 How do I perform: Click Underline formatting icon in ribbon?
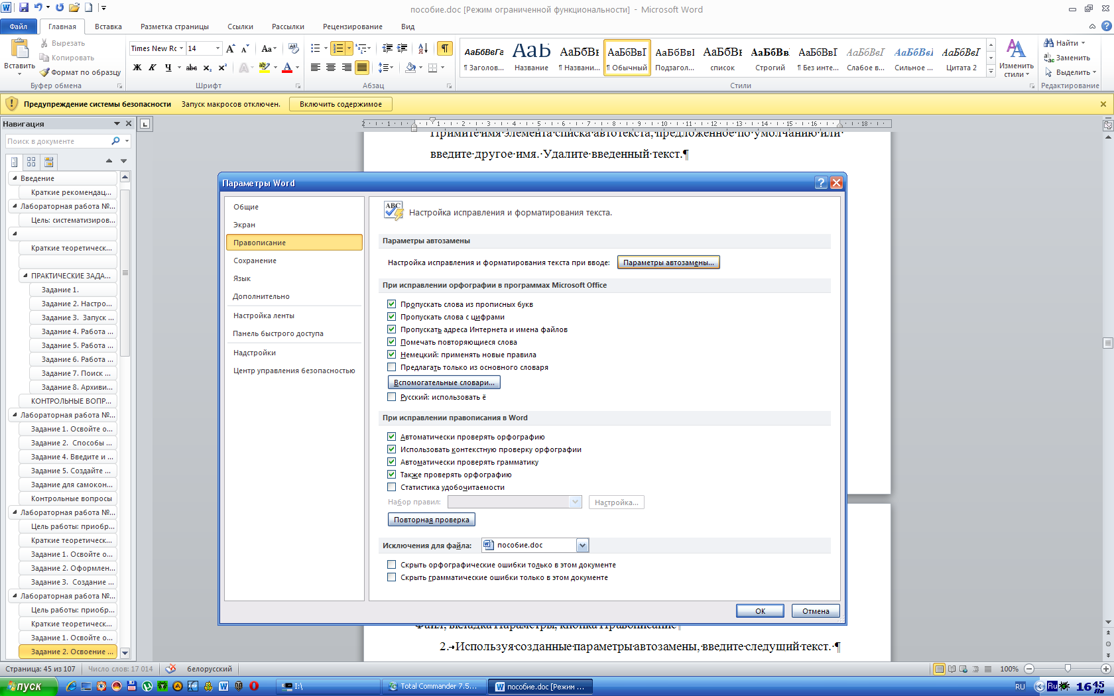click(168, 68)
